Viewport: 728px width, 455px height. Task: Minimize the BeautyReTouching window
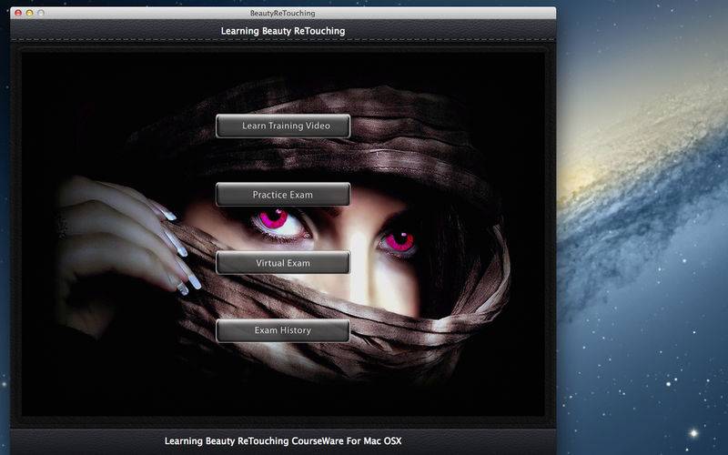(29, 13)
